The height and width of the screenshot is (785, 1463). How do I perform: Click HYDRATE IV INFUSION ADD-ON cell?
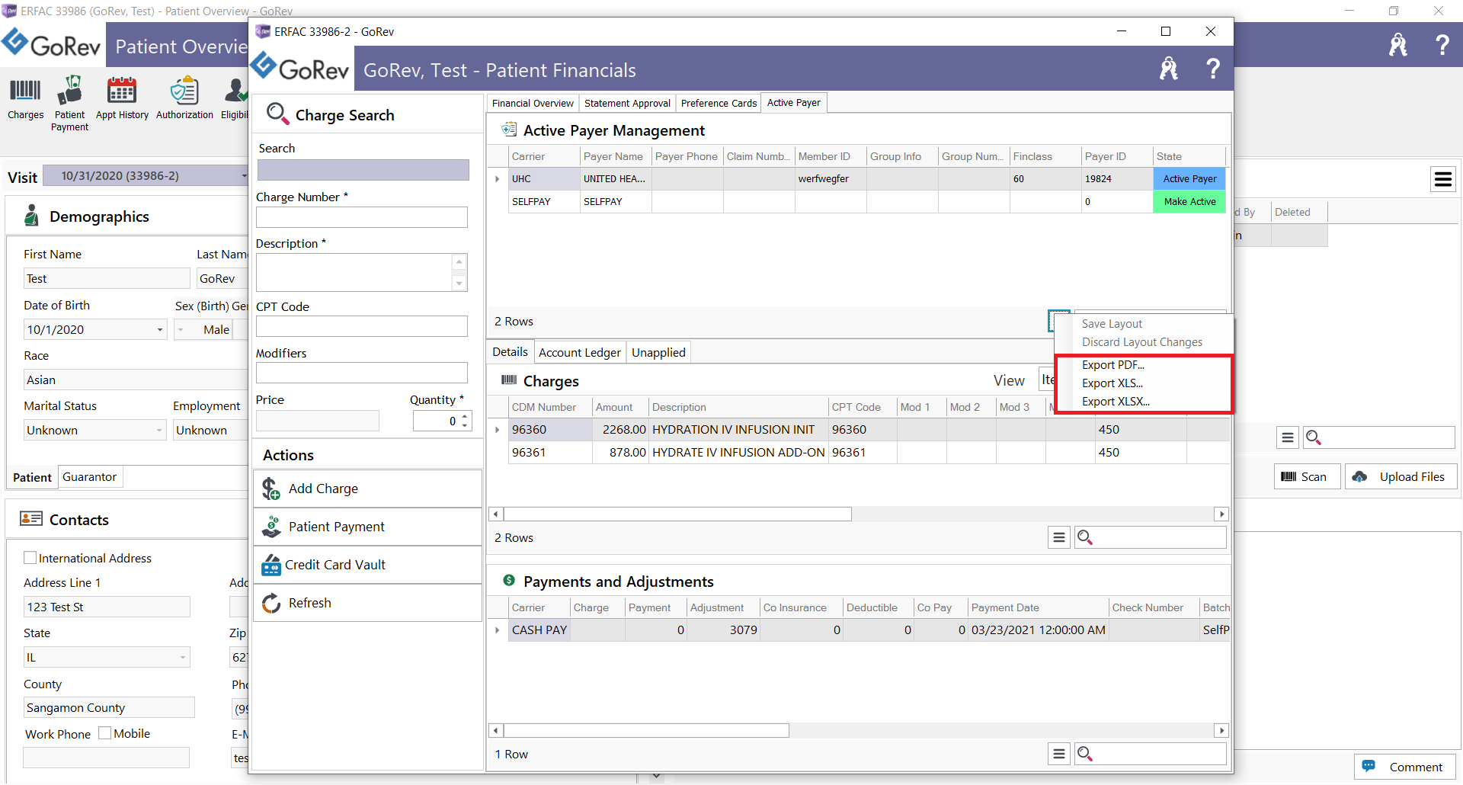(x=738, y=453)
